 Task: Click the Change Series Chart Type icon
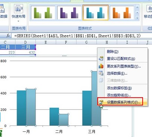[x=101, y=66]
